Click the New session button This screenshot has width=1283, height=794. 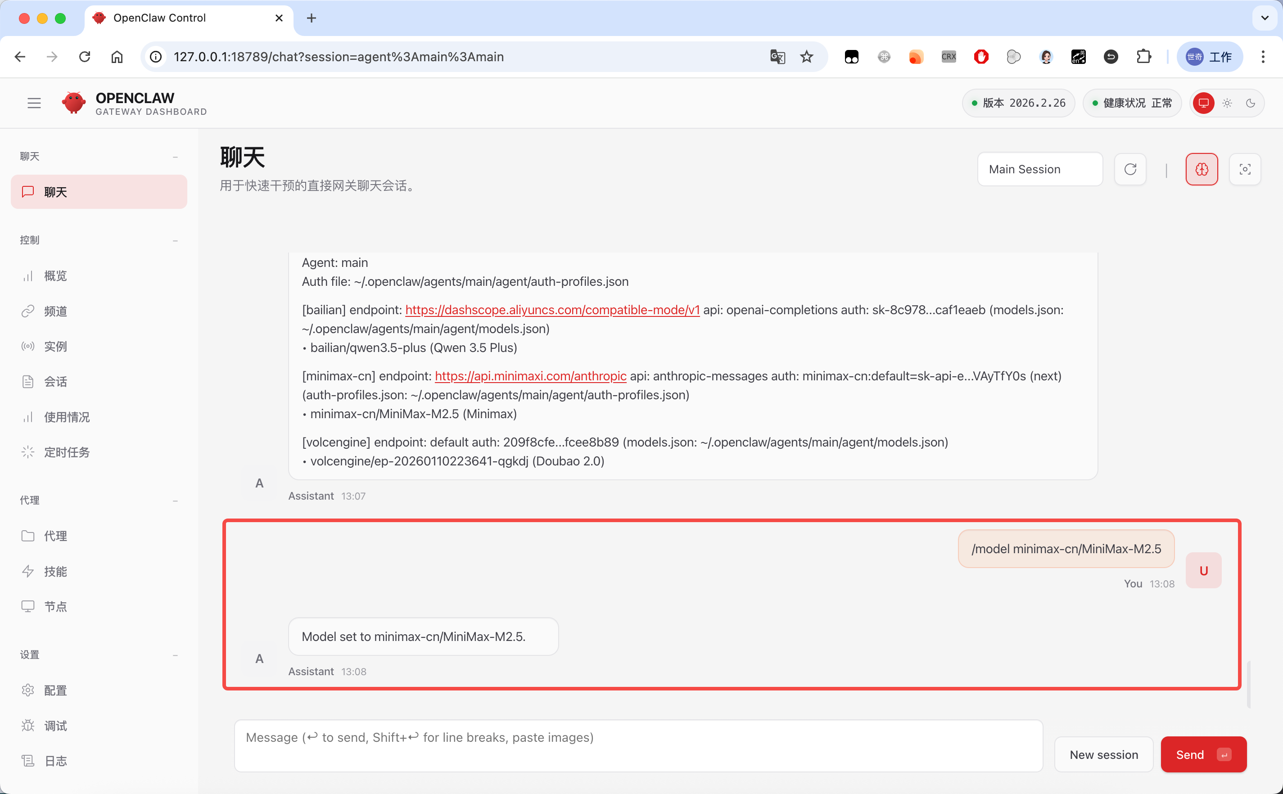coord(1103,754)
